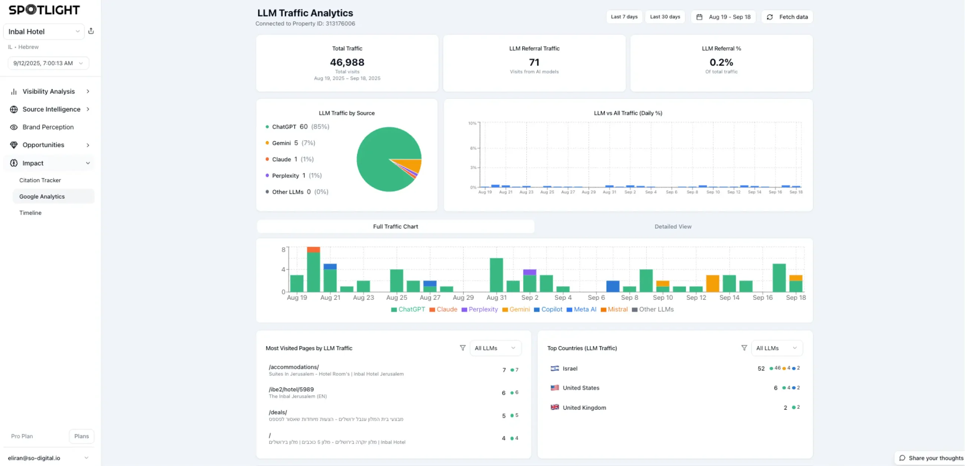Click the Opportunities diamond icon
The image size is (965, 466).
(x=14, y=145)
